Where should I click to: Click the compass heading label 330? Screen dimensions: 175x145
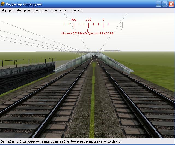(88, 20)
